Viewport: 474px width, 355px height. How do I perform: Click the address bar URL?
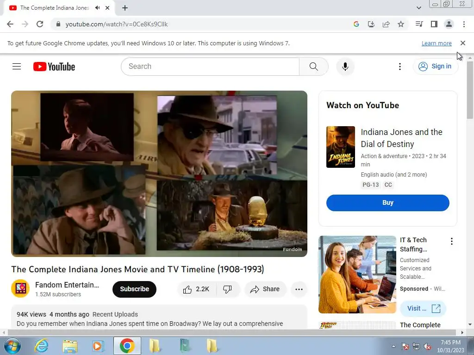[117, 24]
